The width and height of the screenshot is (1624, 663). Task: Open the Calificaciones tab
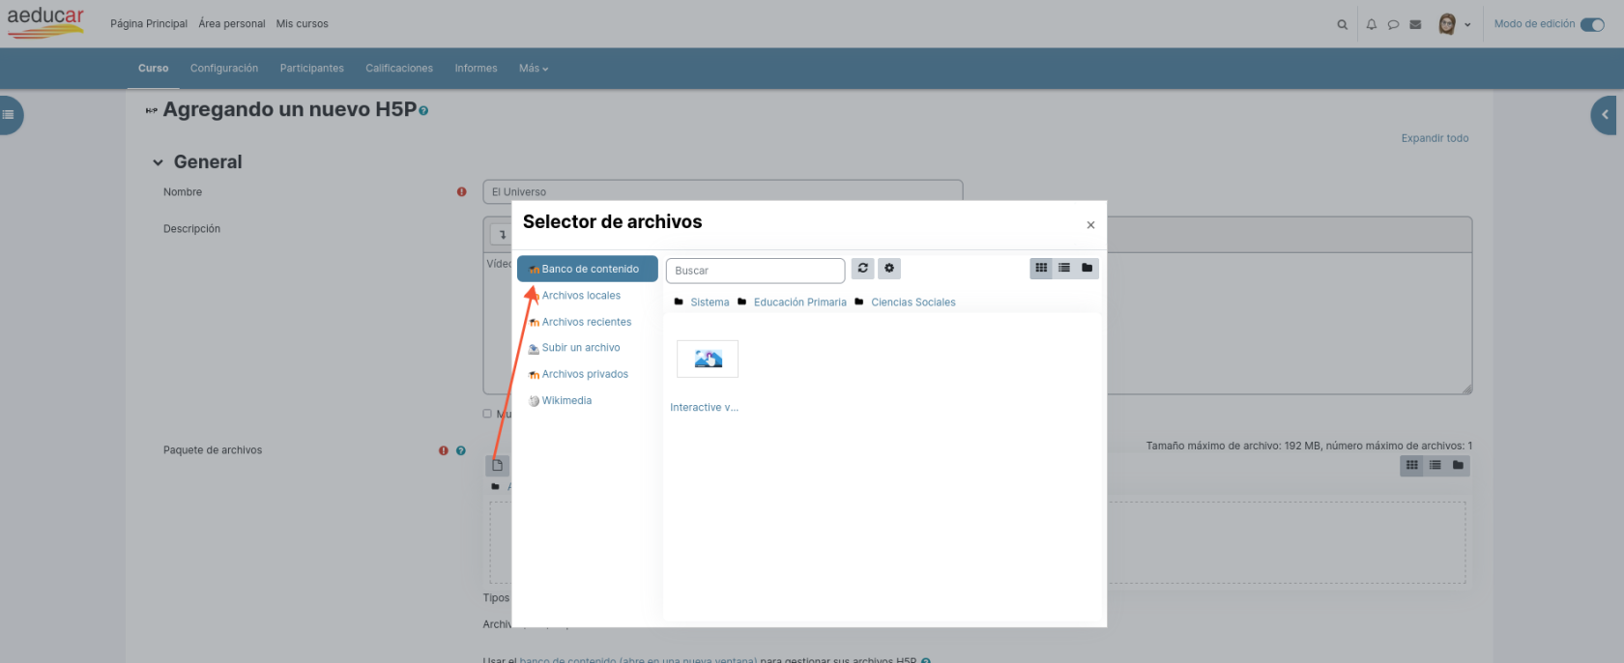pyautogui.click(x=399, y=69)
